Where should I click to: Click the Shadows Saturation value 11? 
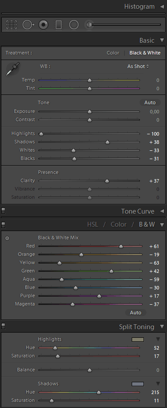(157, 401)
